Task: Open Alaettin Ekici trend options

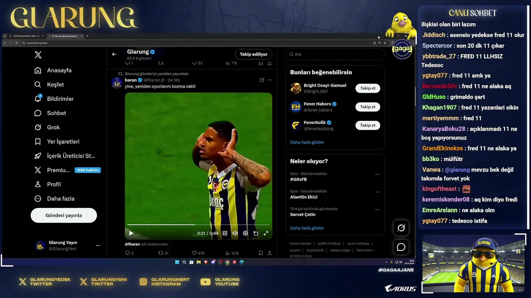Action: (378, 192)
